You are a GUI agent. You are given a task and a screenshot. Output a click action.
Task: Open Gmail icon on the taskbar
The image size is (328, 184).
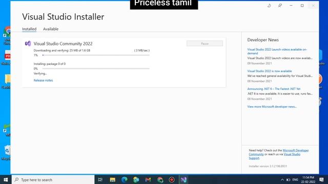pyautogui.click(x=148, y=179)
